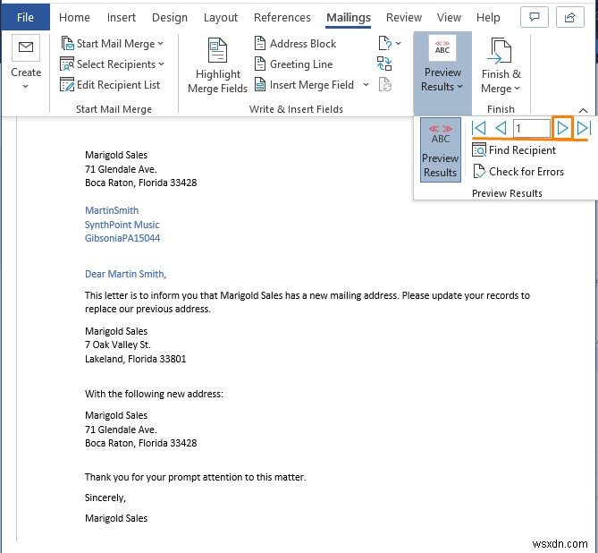This screenshot has height=553, width=598.
Task: Click the Update Labels icon
Action: pos(384,84)
